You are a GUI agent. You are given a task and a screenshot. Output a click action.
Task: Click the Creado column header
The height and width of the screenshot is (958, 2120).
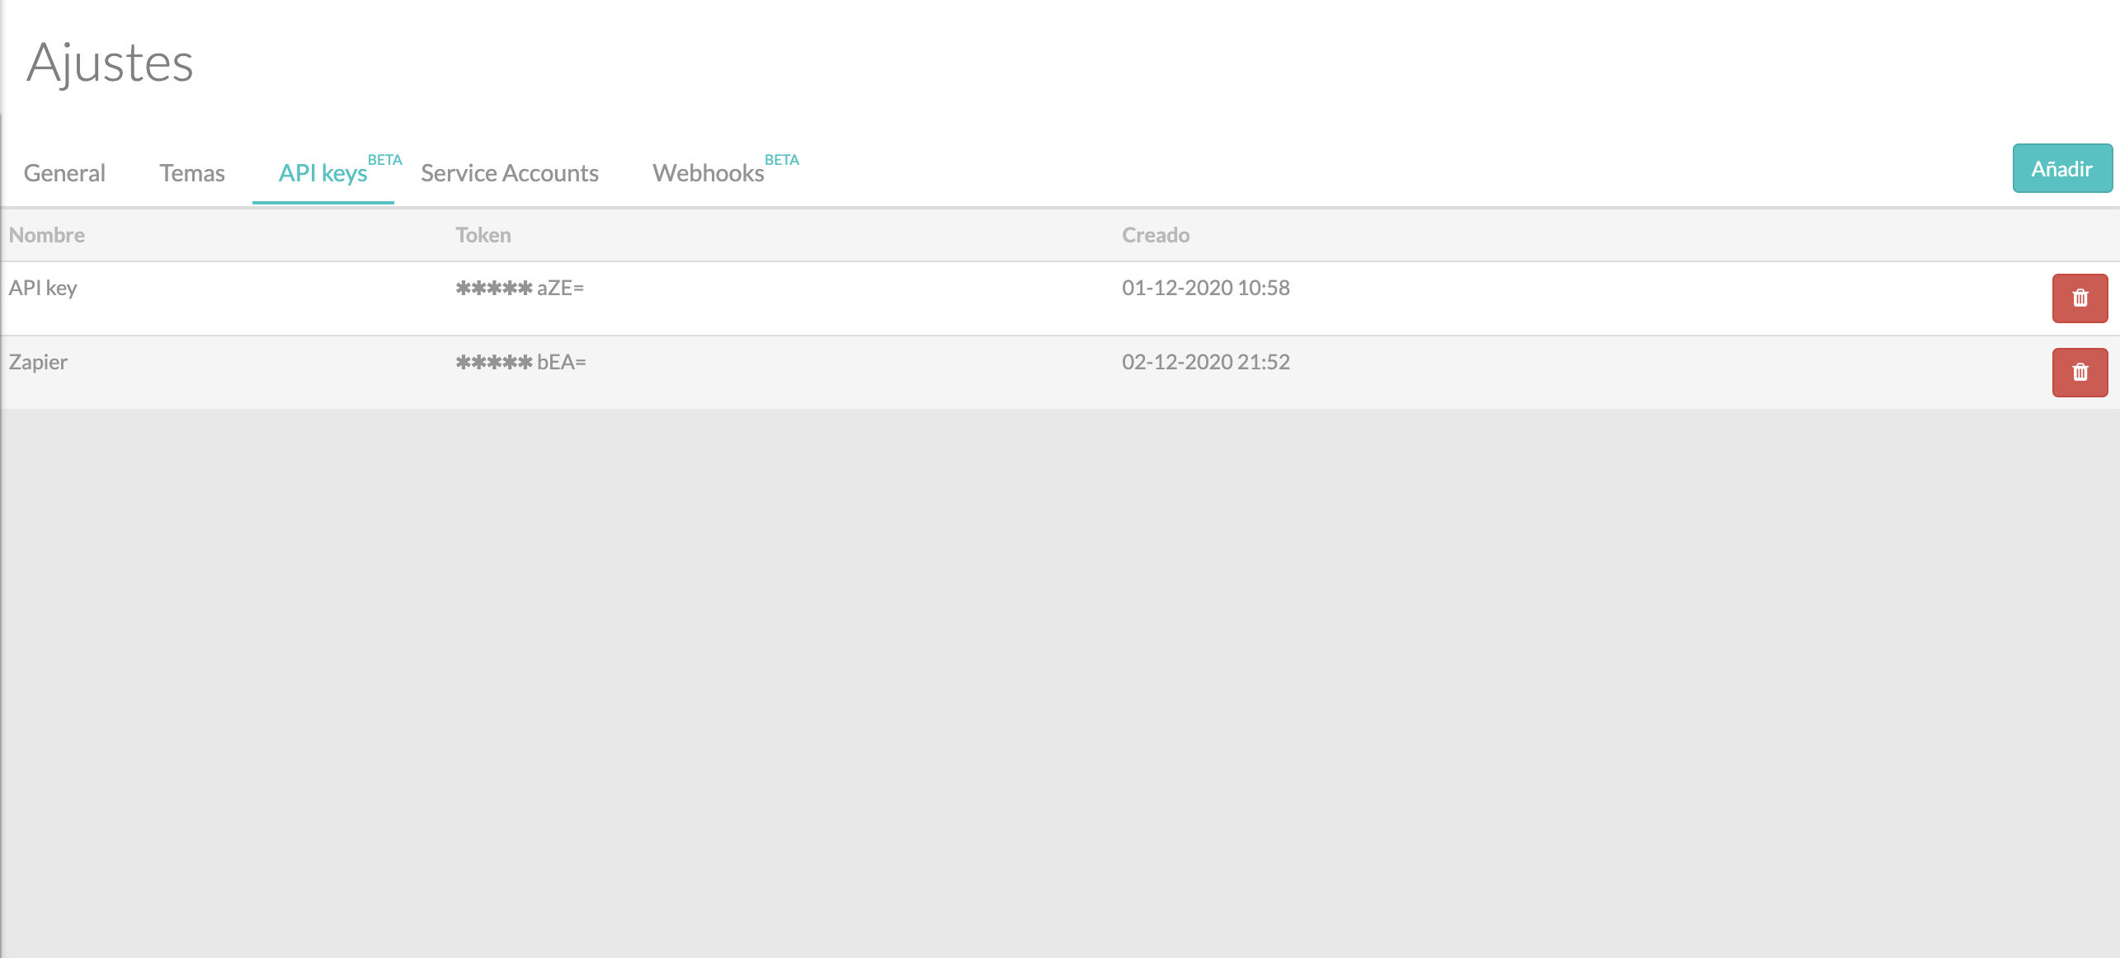click(1156, 235)
